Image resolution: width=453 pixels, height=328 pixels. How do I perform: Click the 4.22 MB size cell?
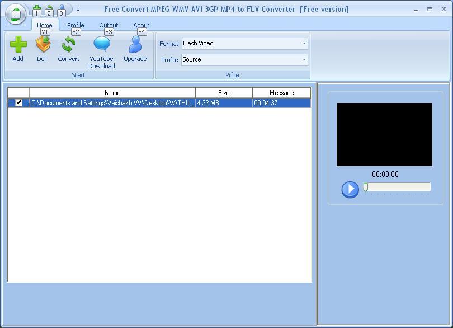tap(224, 103)
